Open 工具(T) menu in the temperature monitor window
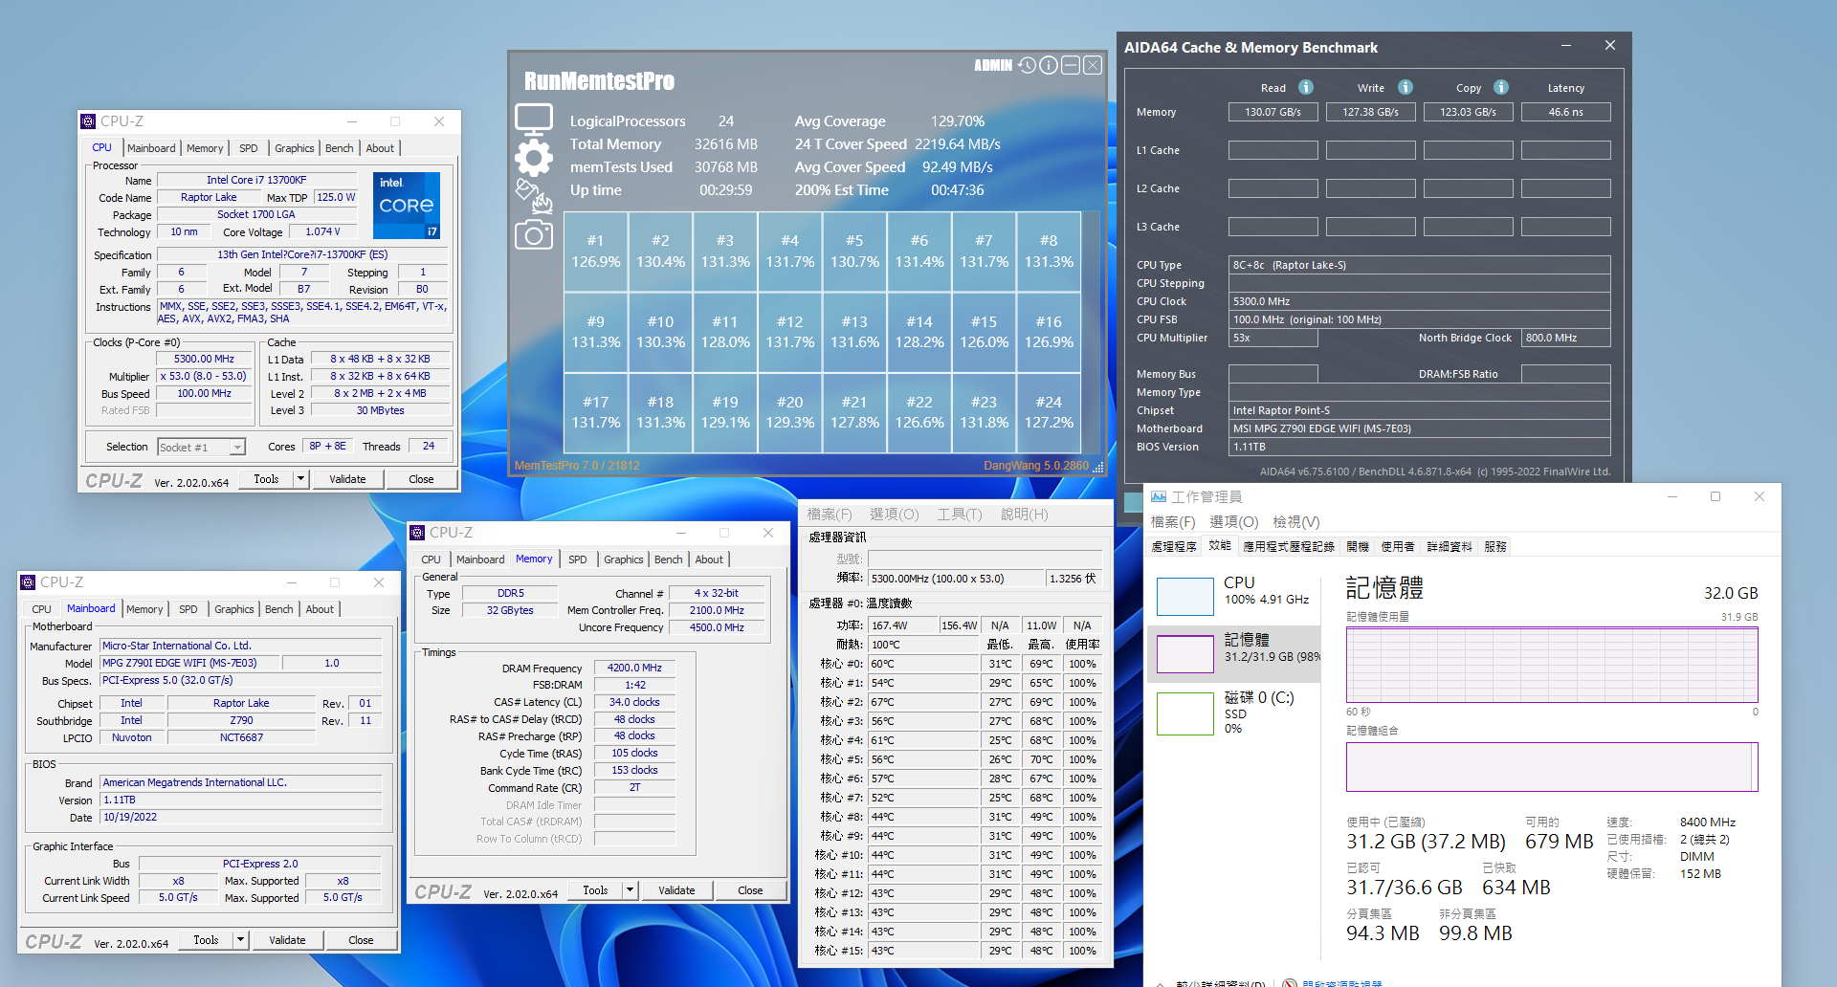1837x987 pixels. (x=960, y=515)
